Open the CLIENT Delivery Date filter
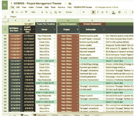Viewport: 139px width, 116px height. coord(34,30)
